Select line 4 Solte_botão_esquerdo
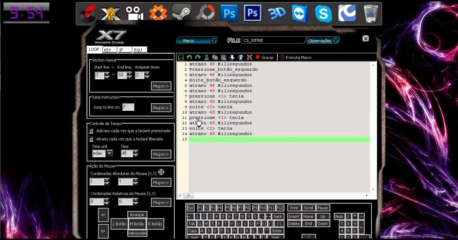The height and width of the screenshot is (240, 458). [218, 80]
